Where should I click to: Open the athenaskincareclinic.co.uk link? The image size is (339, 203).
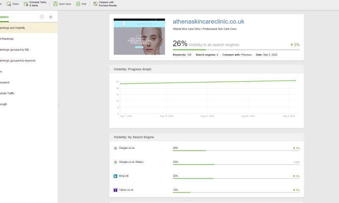[208, 22]
